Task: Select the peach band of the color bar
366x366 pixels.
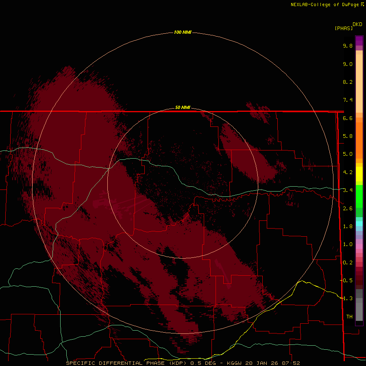Action: coord(359,82)
